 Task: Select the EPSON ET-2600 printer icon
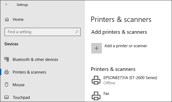coord(96,80)
